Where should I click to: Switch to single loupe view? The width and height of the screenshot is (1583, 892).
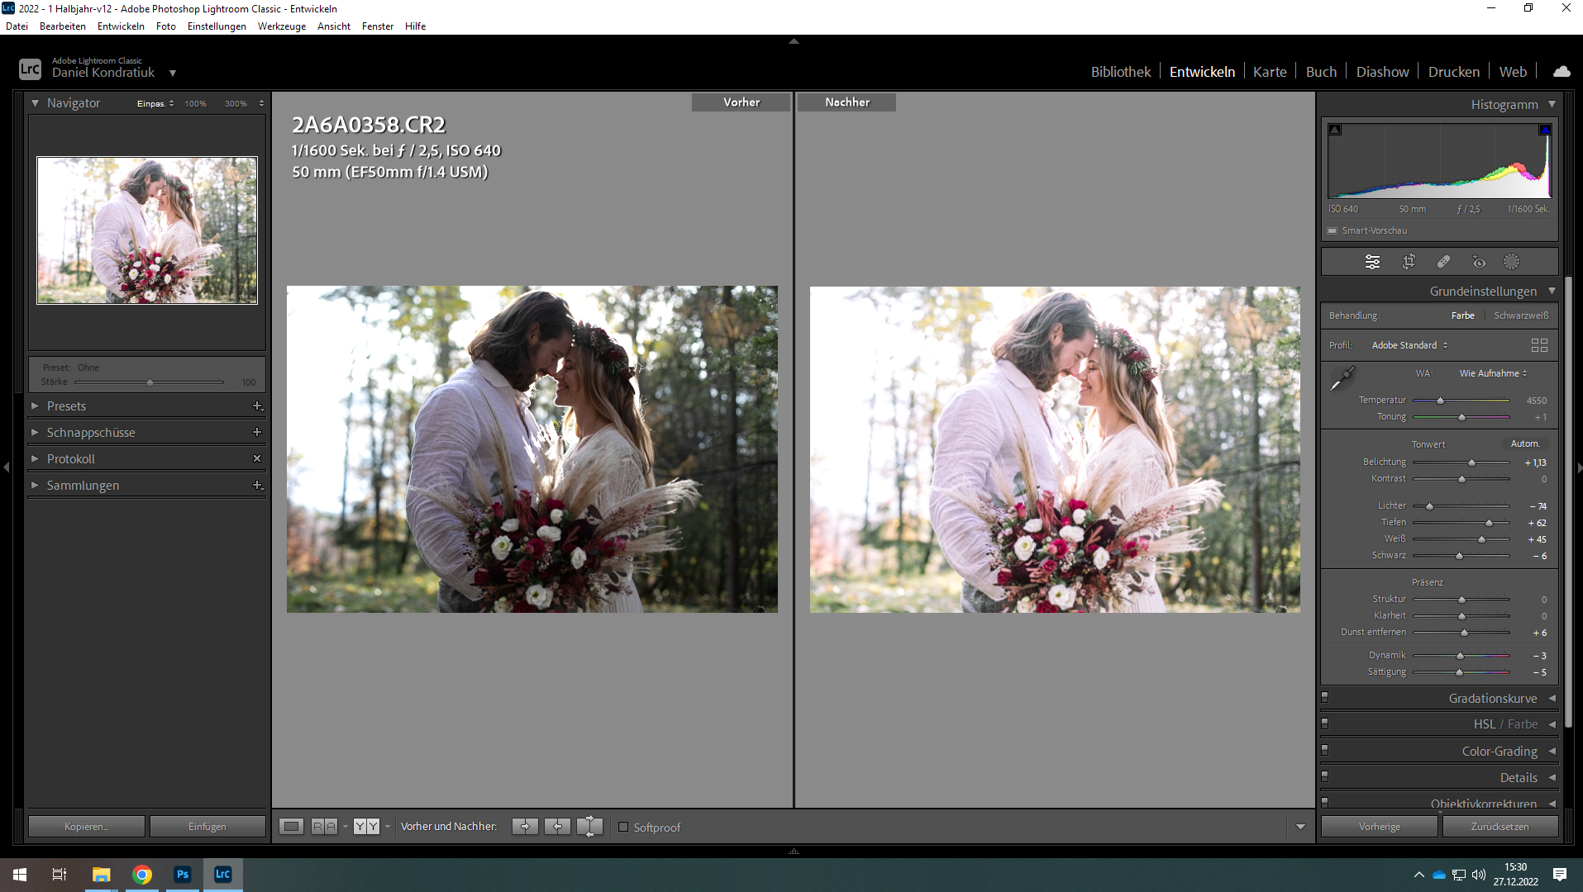pyautogui.click(x=291, y=827)
